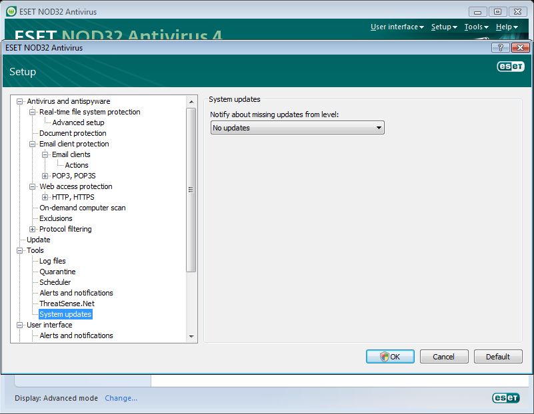This screenshot has height=414, width=534.
Task: Collapse Real-time file system protection node
Action: point(33,112)
